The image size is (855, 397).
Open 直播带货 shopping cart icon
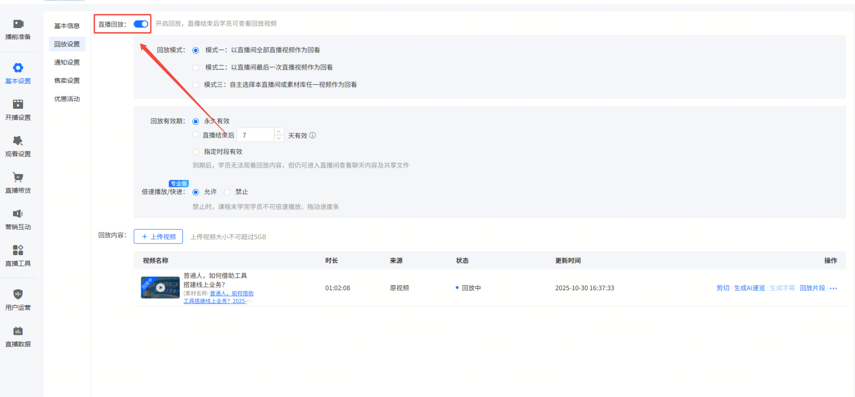[x=18, y=177]
